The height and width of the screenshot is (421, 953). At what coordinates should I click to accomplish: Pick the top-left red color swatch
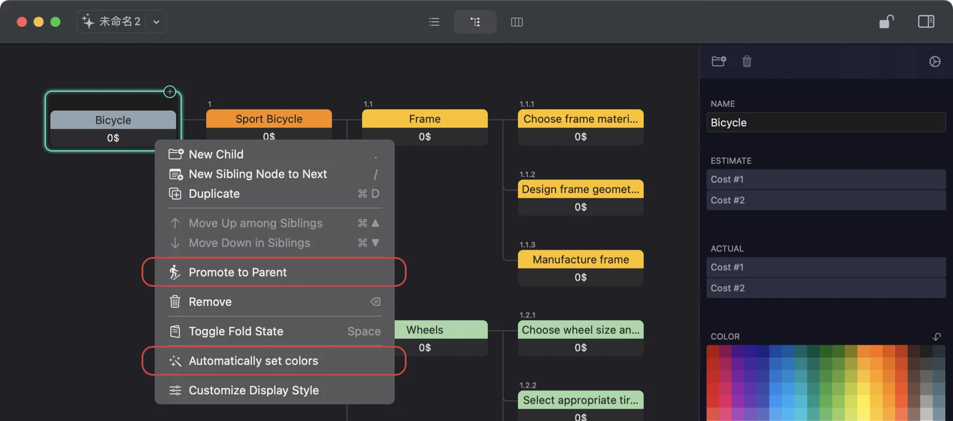click(x=712, y=351)
